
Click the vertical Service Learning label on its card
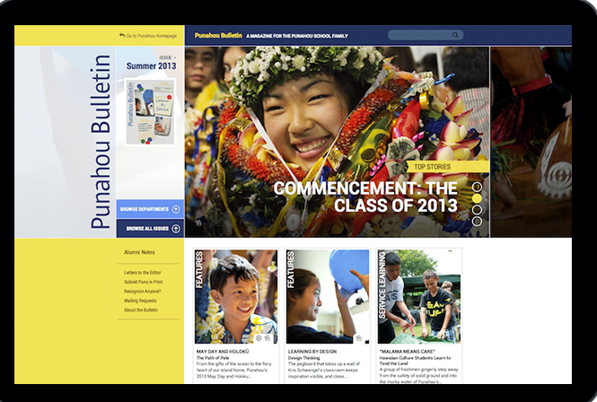point(382,285)
